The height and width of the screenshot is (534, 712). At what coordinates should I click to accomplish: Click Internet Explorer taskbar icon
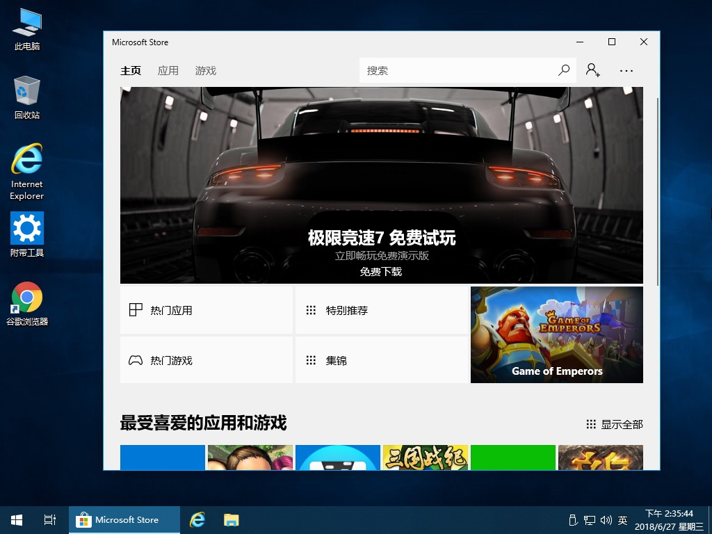197,520
